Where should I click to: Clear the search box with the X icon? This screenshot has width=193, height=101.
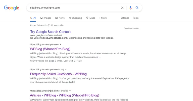coord(122,8)
